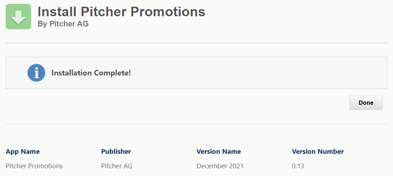
Task: Click the 'Pitcher Promotions' app name value
Action: tap(34, 166)
